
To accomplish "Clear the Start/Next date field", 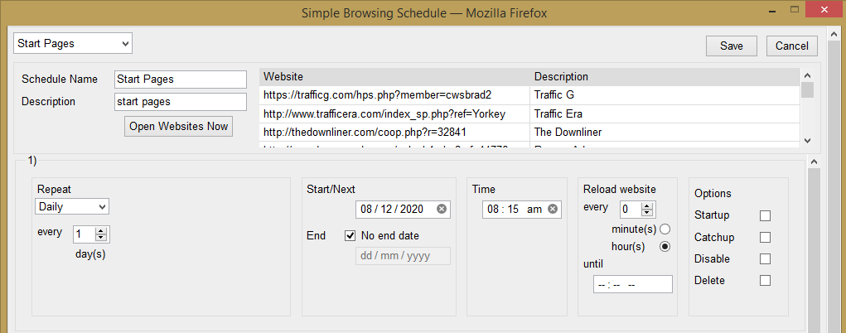I will click(x=442, y=210).
